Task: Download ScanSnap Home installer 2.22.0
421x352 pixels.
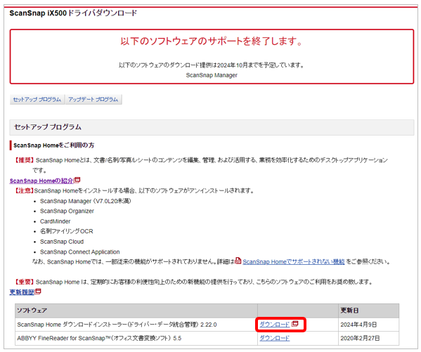Action: pyautogui.click(x=274, y=325)
